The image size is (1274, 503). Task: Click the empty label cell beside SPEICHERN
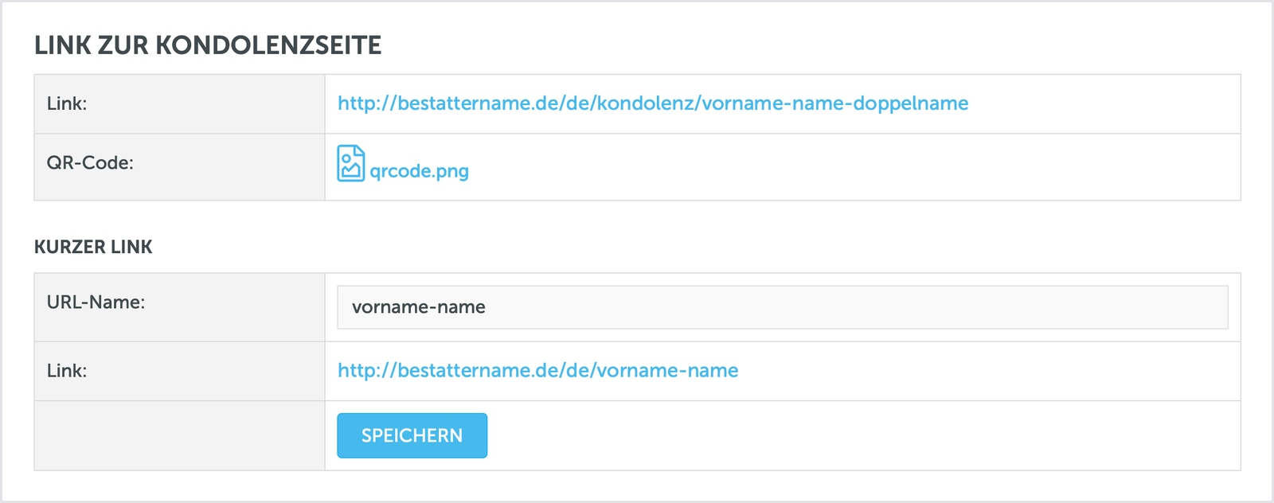click(179, 435)
